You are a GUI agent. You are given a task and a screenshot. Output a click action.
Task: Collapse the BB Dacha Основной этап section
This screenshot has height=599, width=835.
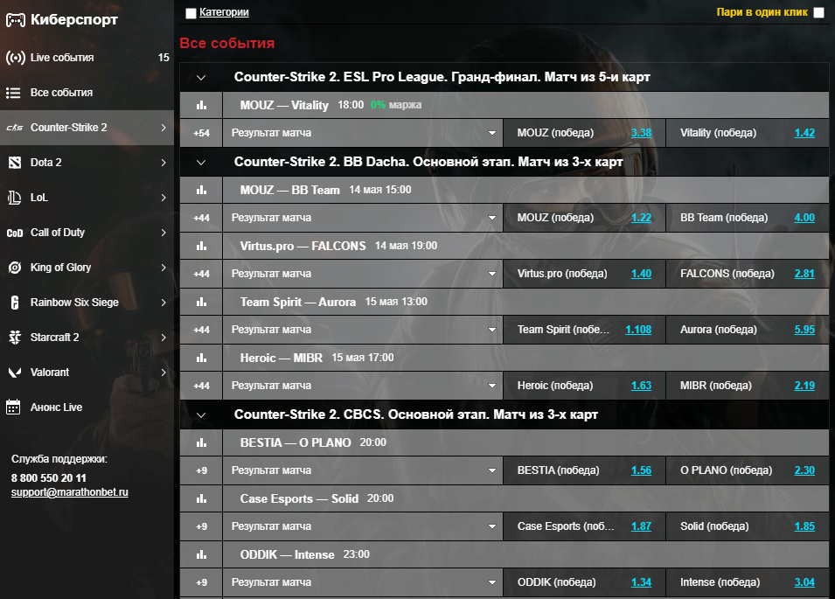tap(201, 163)
